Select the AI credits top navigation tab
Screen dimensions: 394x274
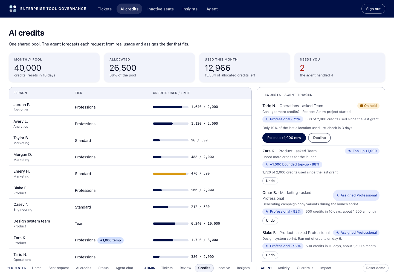pyautogui.click(x=129, y=9)
